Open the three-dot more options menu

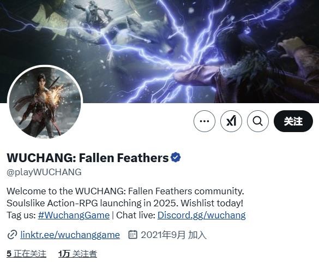point(204,121)
